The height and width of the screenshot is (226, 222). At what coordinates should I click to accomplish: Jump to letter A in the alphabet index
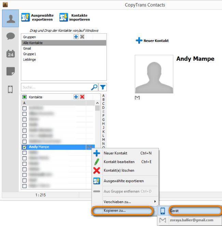pyautogui.click(x=103, y=95)
